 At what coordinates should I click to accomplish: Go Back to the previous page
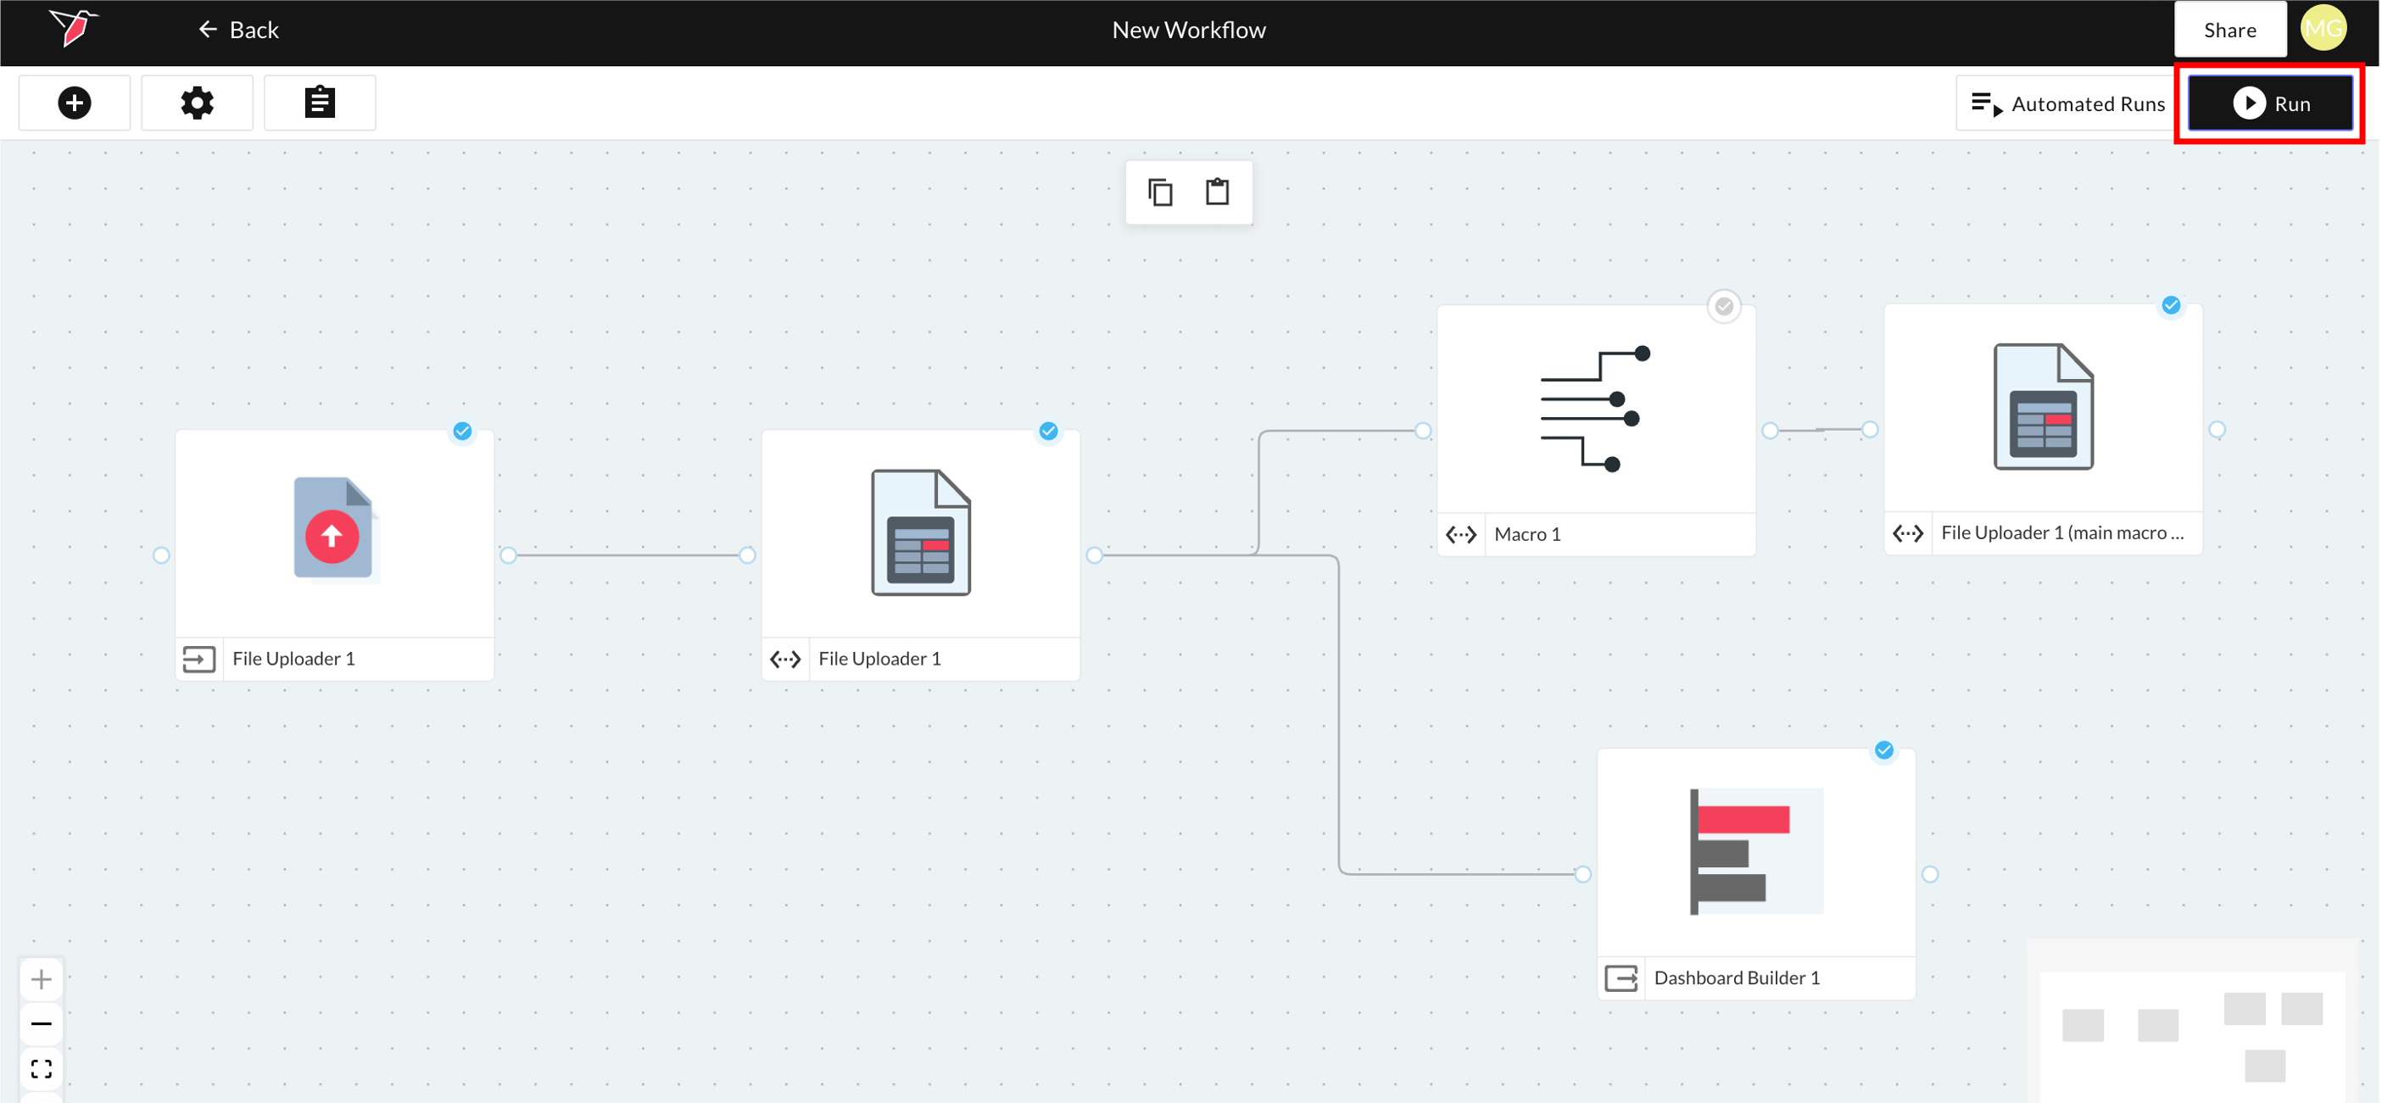237,30
